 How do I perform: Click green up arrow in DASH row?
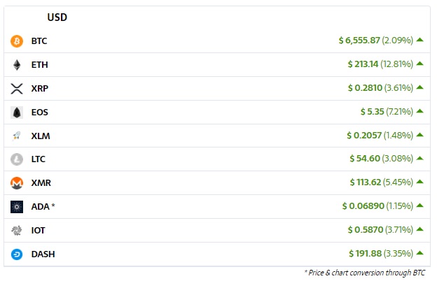419,253
